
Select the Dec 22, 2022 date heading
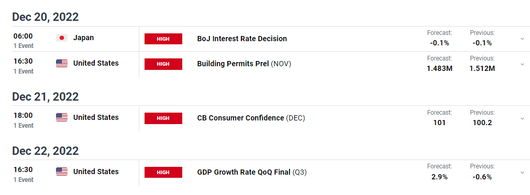point(45,151)
